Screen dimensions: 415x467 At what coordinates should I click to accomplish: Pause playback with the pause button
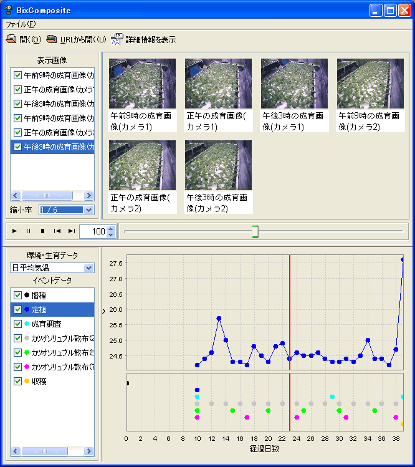tap(28, 231)
